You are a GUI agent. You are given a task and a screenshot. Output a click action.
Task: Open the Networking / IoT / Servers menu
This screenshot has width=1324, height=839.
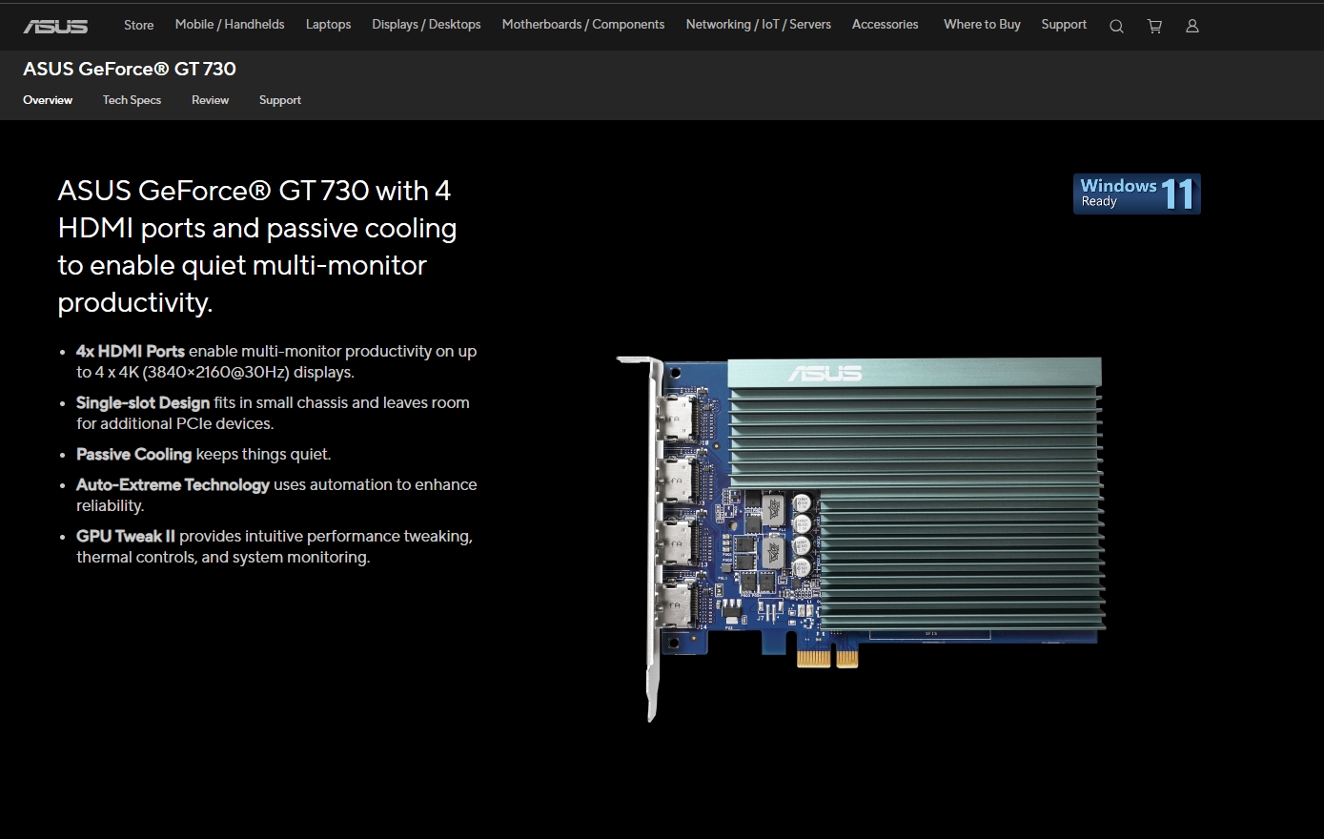point(758,25)
